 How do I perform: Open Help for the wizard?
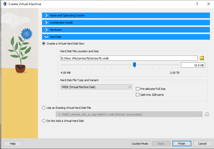point(13,144)
